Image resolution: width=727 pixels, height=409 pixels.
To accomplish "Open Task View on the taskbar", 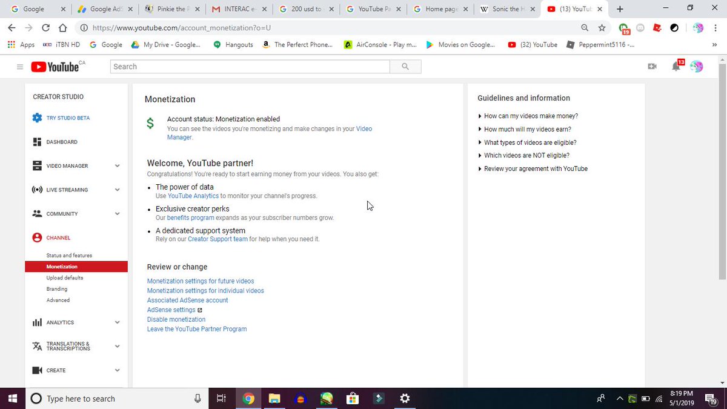I will click(221, 398).
